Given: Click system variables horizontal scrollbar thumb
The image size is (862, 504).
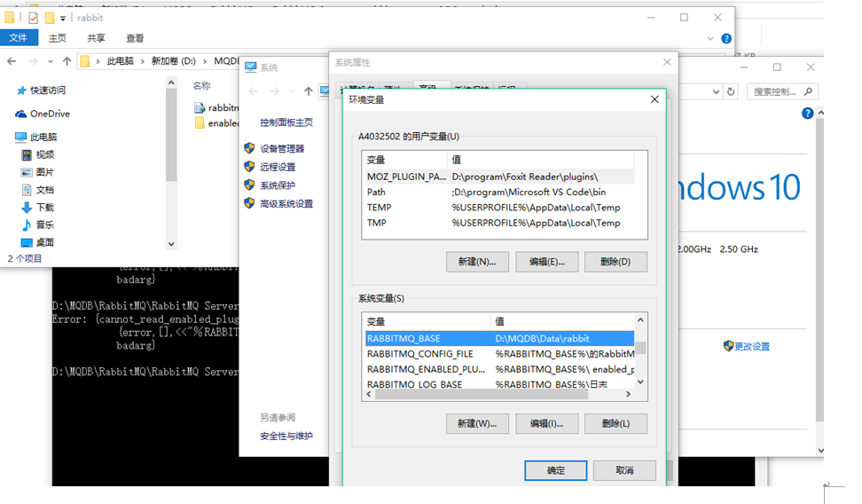Looking at the screenshot, I should (482, 394).
